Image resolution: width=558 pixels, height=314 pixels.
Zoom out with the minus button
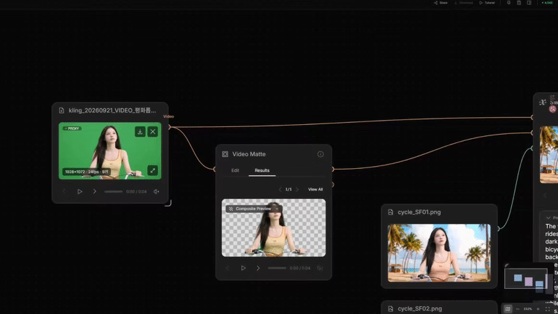[x=518, y=309]
